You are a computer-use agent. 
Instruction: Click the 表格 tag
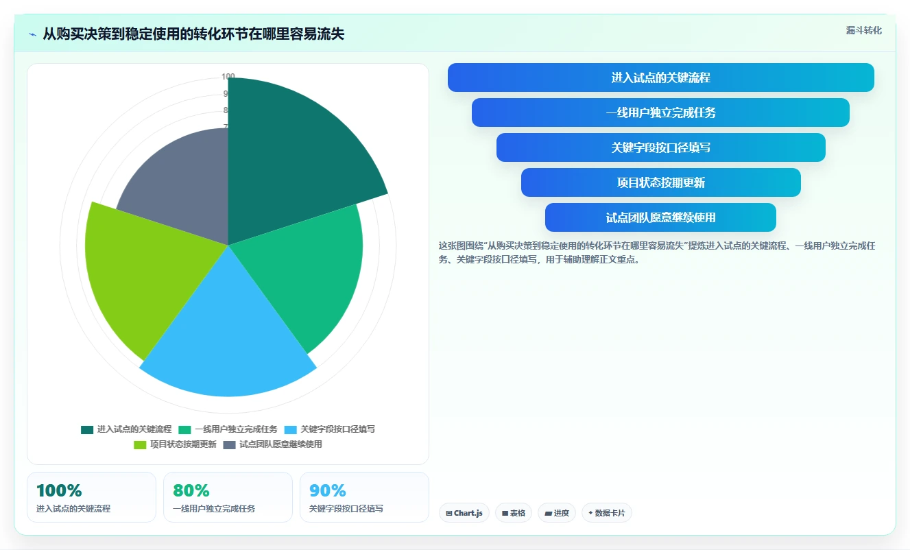point(514,513)
